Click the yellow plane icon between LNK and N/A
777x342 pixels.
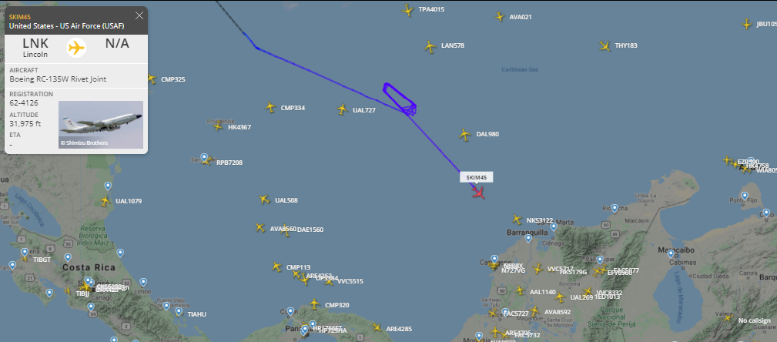point(76,48)
